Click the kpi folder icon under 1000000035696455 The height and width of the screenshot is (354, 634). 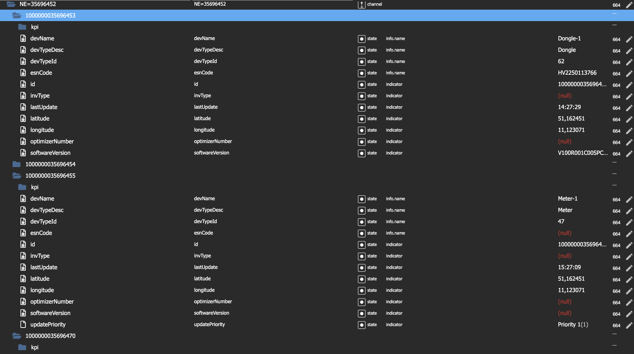22,187
